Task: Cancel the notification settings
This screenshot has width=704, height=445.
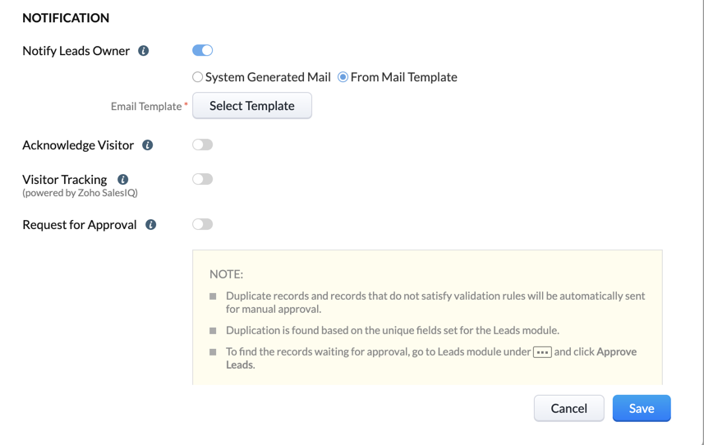Action: point(568,408)
